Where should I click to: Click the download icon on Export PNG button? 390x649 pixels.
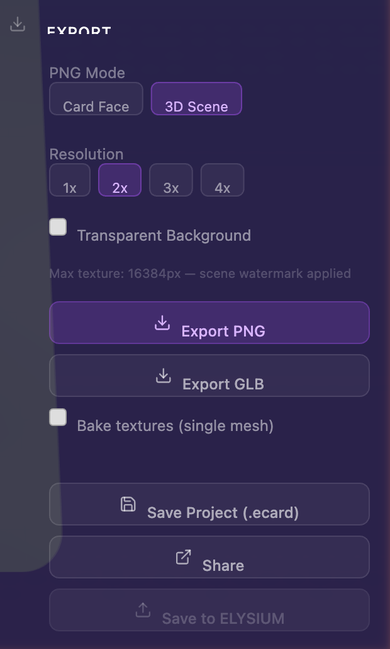(x=162, y=323)
